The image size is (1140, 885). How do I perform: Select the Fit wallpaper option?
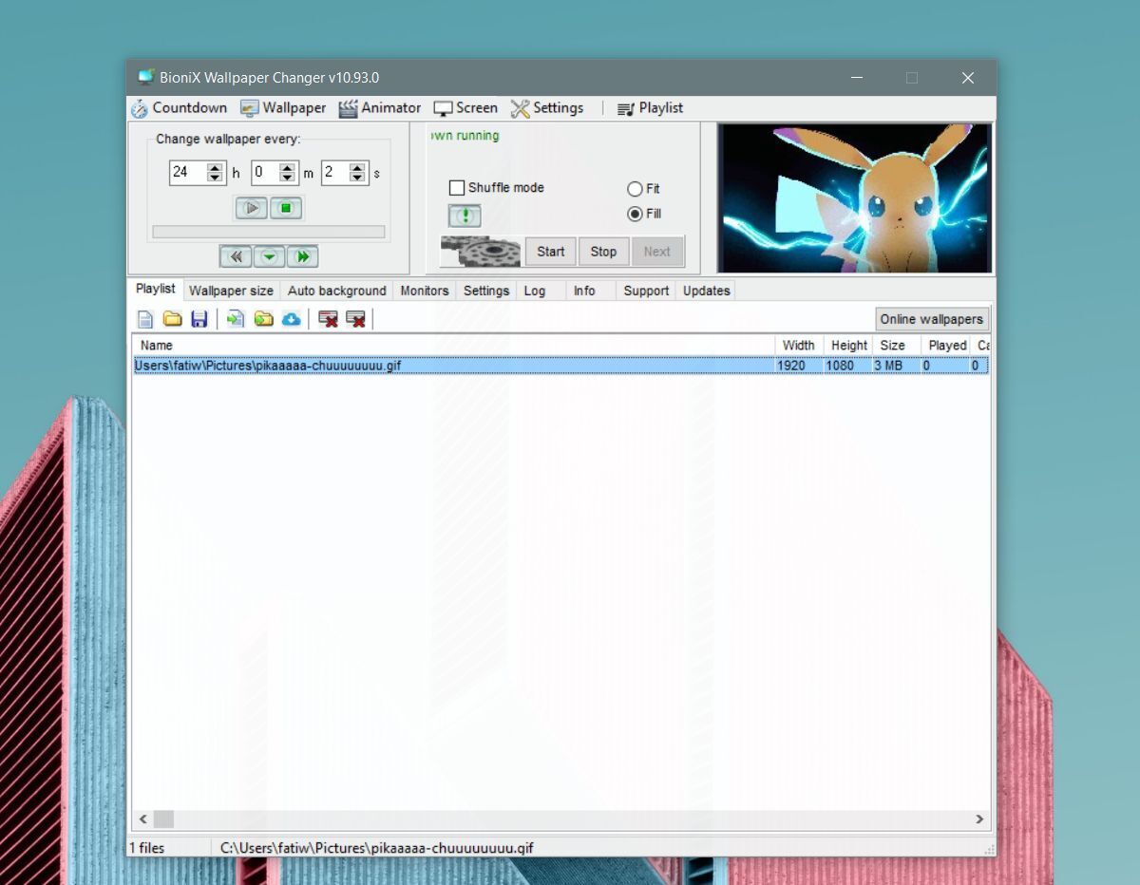coord(636,189)
